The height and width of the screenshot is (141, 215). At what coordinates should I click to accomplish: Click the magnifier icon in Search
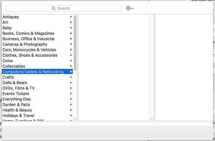pyautogui.click(x=54, y=8)
